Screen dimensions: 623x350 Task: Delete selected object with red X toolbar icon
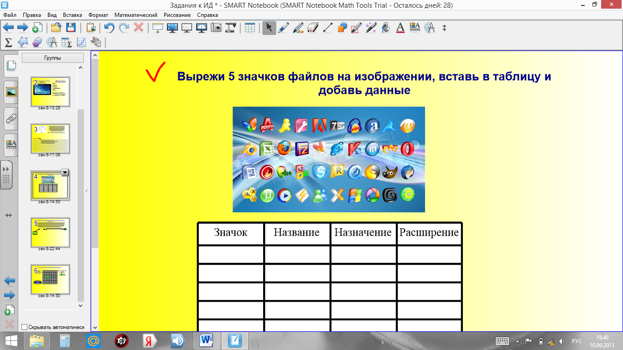coord(139,27)
